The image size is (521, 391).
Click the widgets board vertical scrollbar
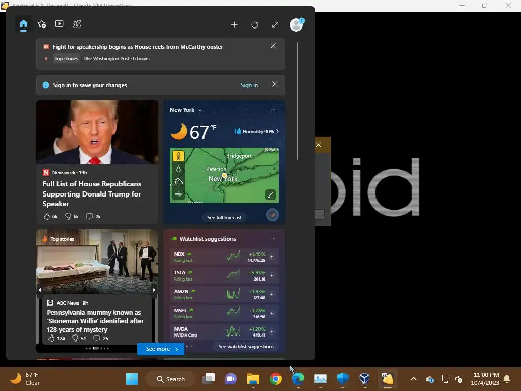pyautogui.click(x=297, y=101)
